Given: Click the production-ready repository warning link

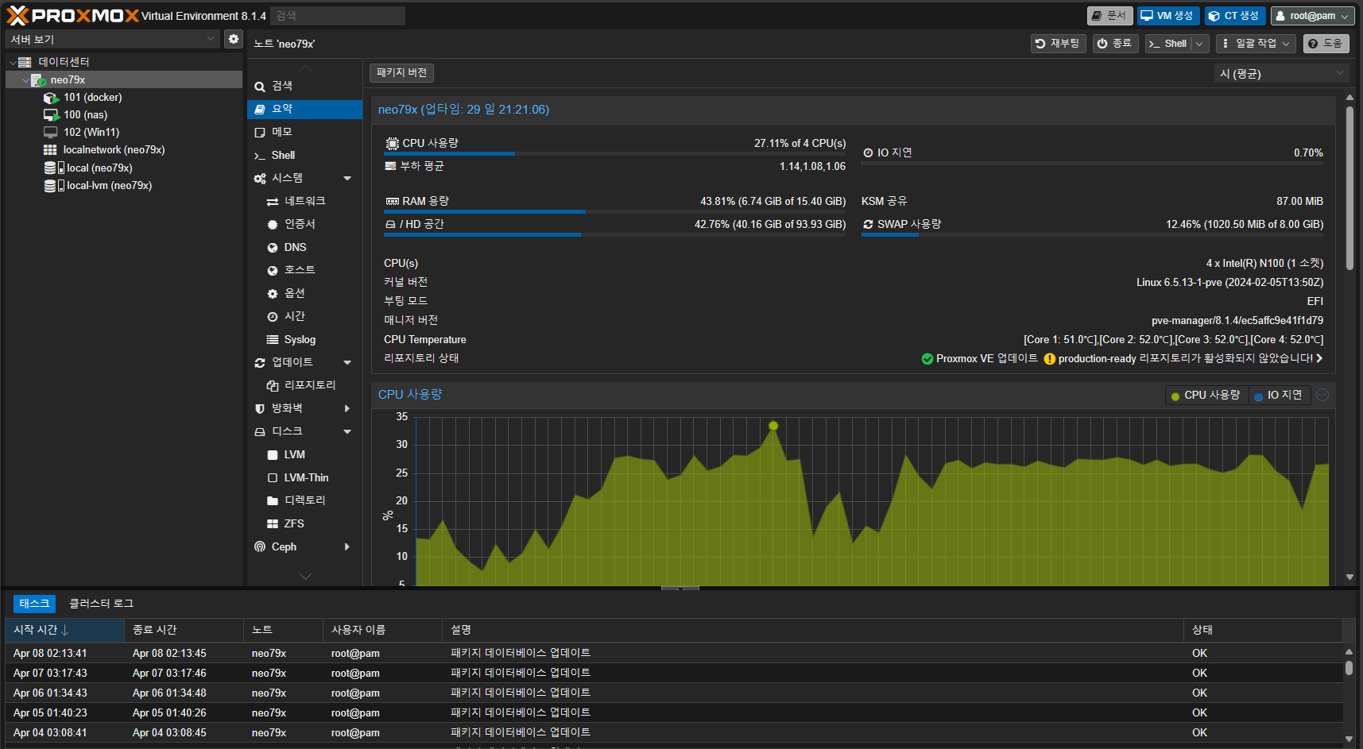Looking at the screenshot, I should point(1183,359).
